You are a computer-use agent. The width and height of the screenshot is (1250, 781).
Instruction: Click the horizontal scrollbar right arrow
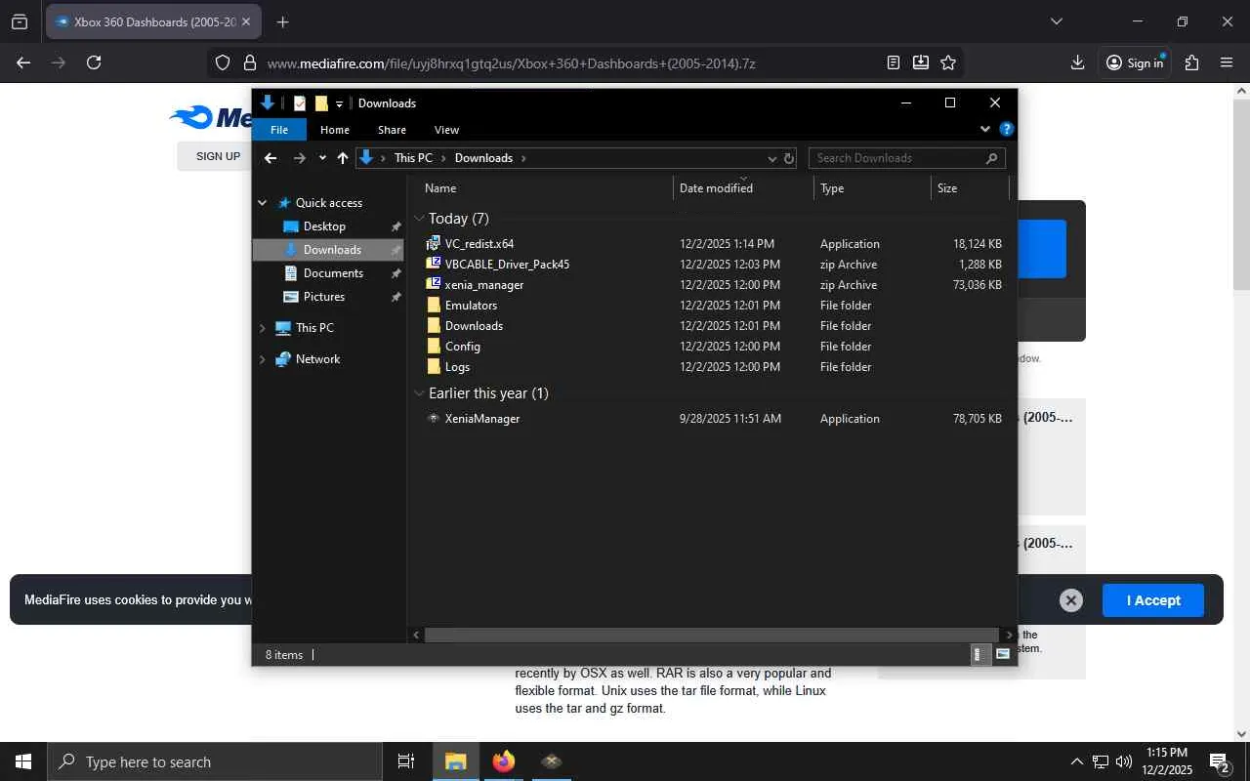click(x=1009, y=635)
